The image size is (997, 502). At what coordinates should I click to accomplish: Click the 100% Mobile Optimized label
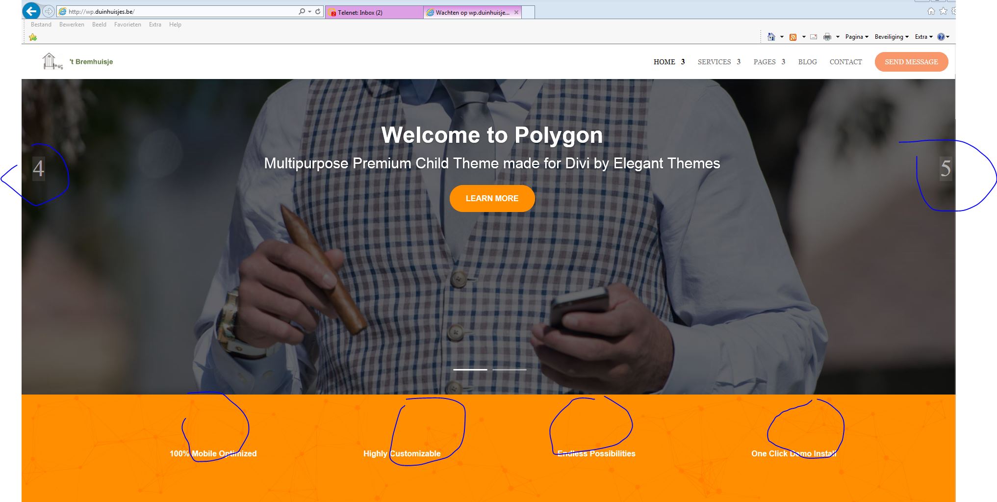[x=213, y=453]
